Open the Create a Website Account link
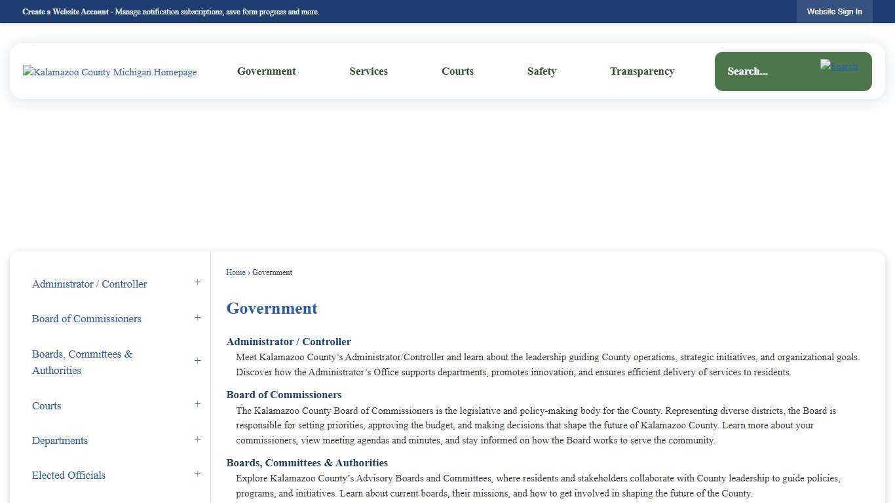Image resolution: width=895 pixels, height=503 pixels. click(66, 11)
